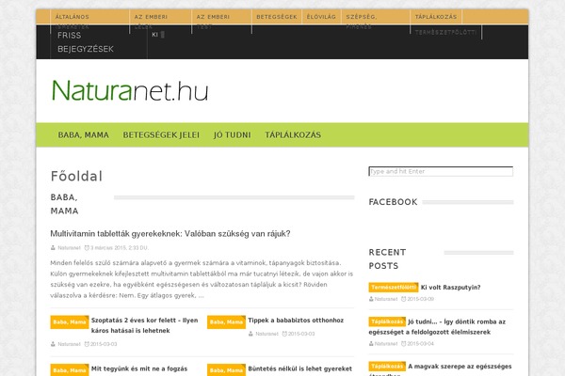Click the date '3 március 2015, 2:33 DU.'
565x376 pixels.
[119, 248]
